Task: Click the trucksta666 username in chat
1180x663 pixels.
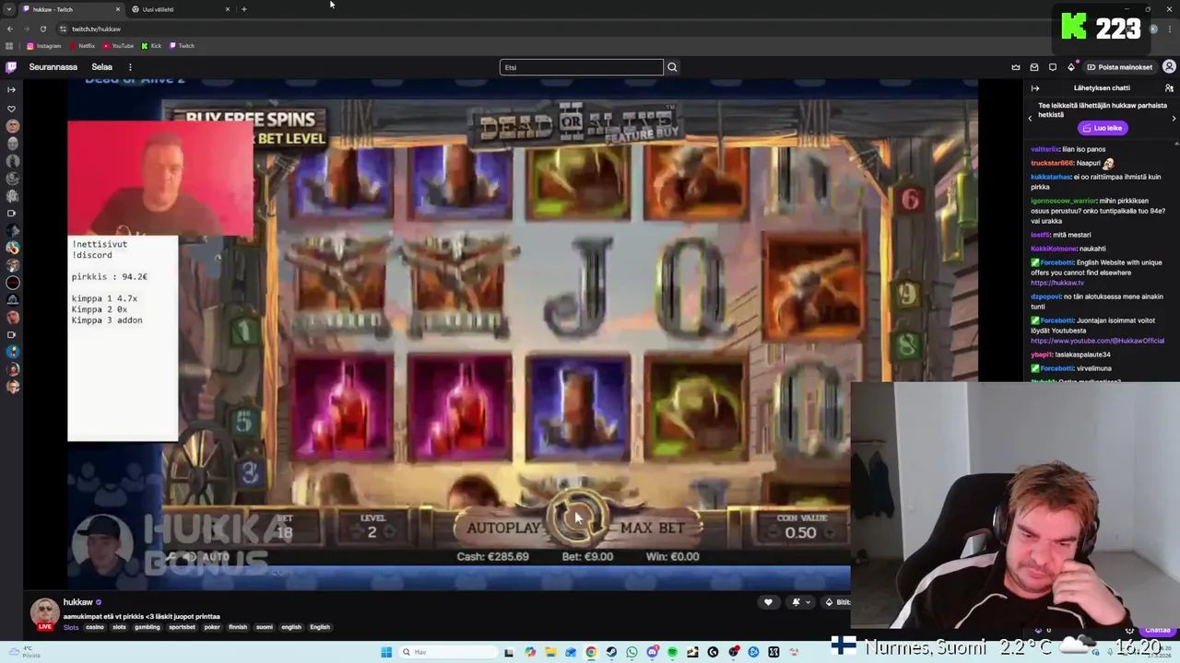Action: 1052,163
